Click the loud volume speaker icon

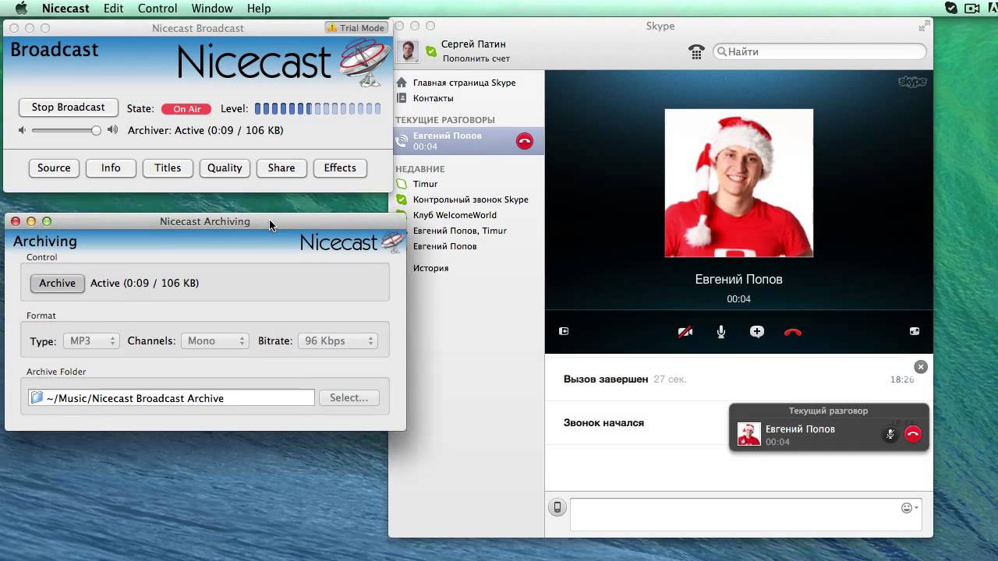click(x=113, y=130)
